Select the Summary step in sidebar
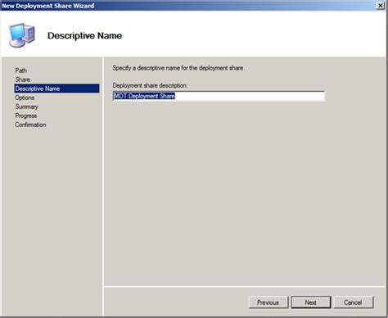 pos(26,107)
